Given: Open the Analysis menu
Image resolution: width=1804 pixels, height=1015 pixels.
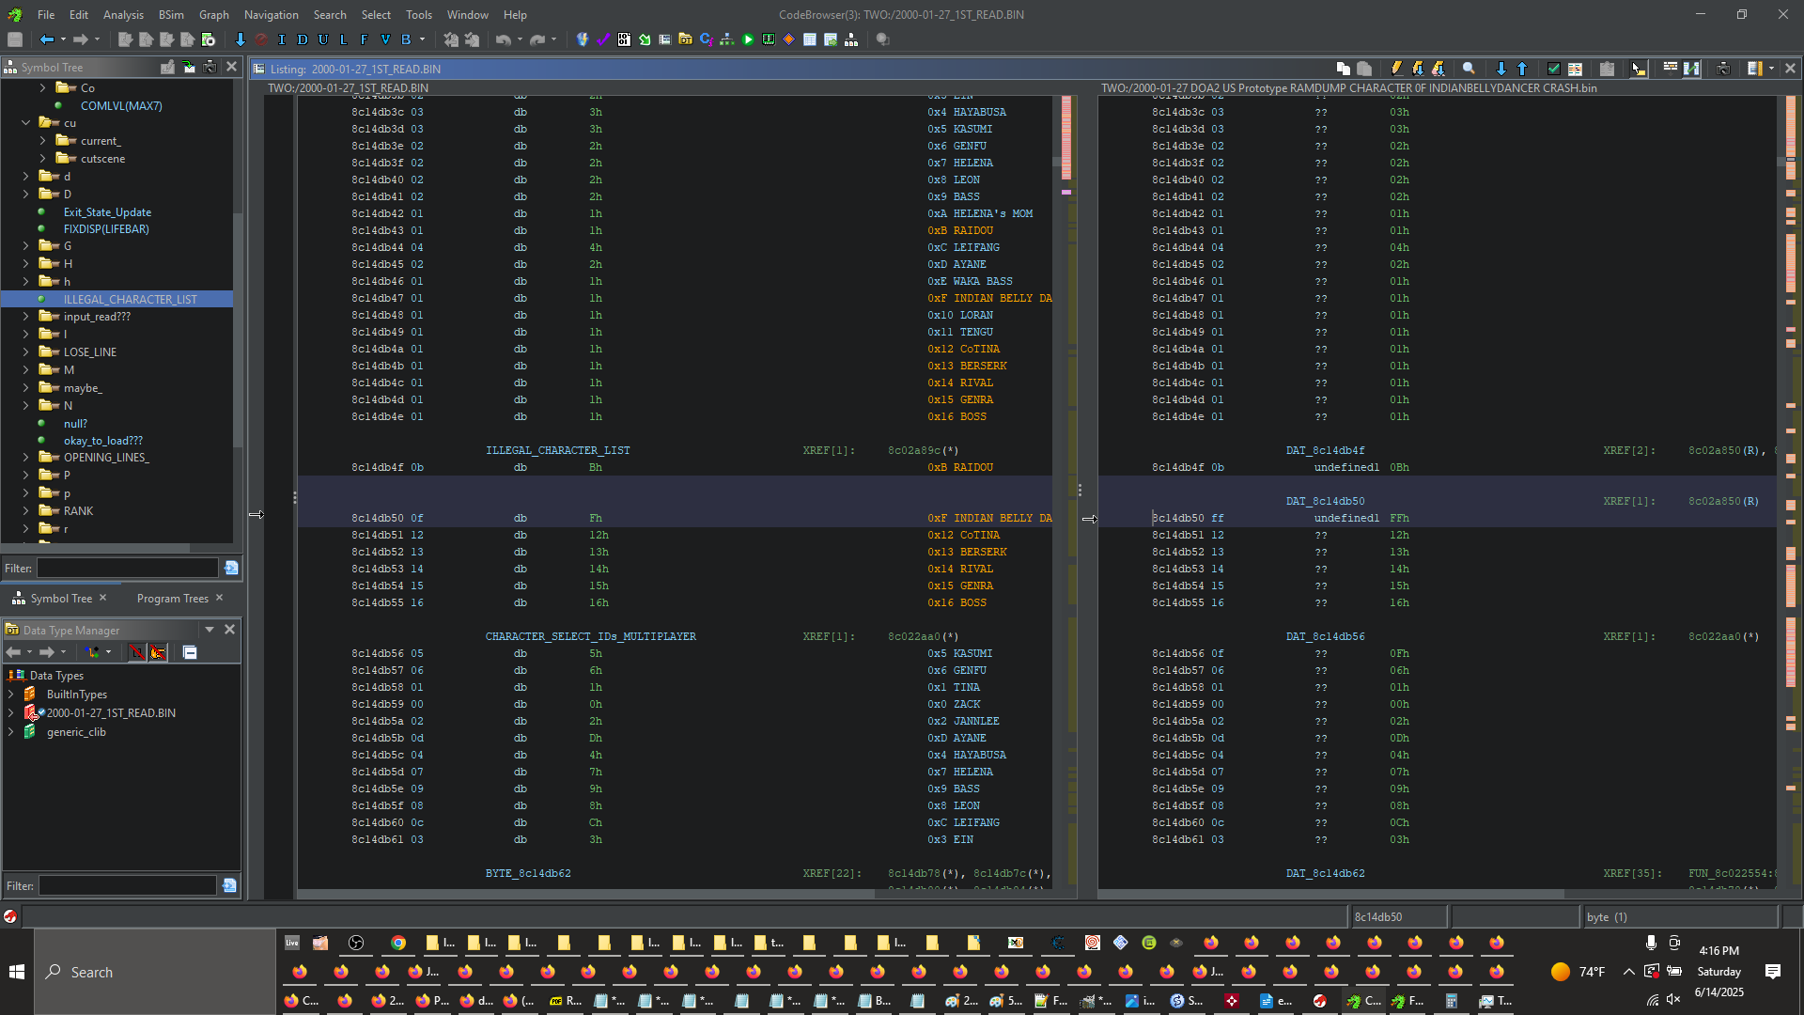Looking at the screenshot, I should (x=123, y=15).
